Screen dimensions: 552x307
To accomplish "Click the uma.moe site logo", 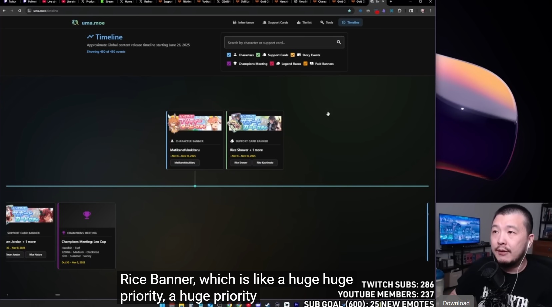I will [x=88, y=23].
